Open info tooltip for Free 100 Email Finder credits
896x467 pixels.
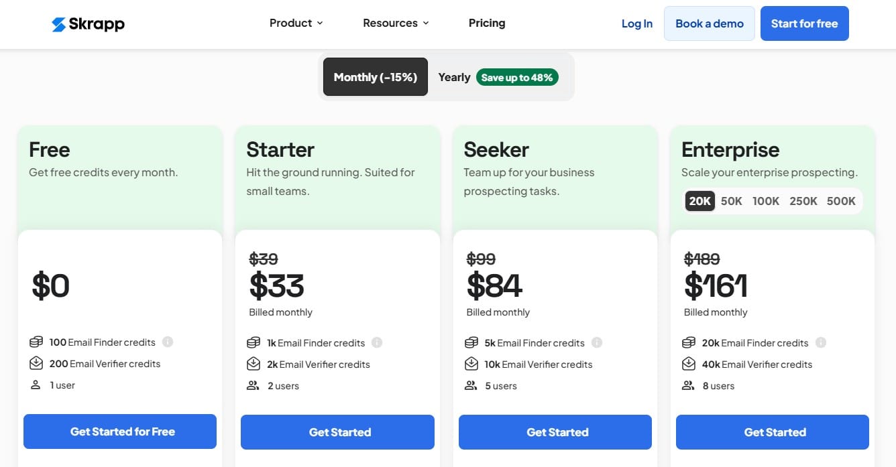click(x=168, y=342)
